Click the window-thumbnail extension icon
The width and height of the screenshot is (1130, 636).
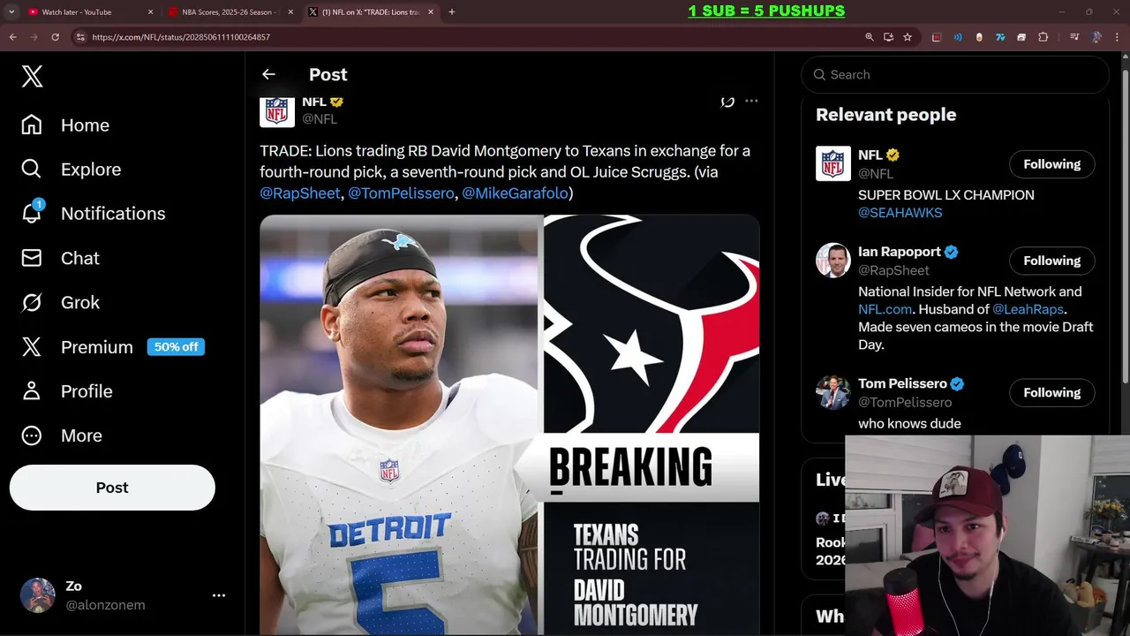point(1021,37)
